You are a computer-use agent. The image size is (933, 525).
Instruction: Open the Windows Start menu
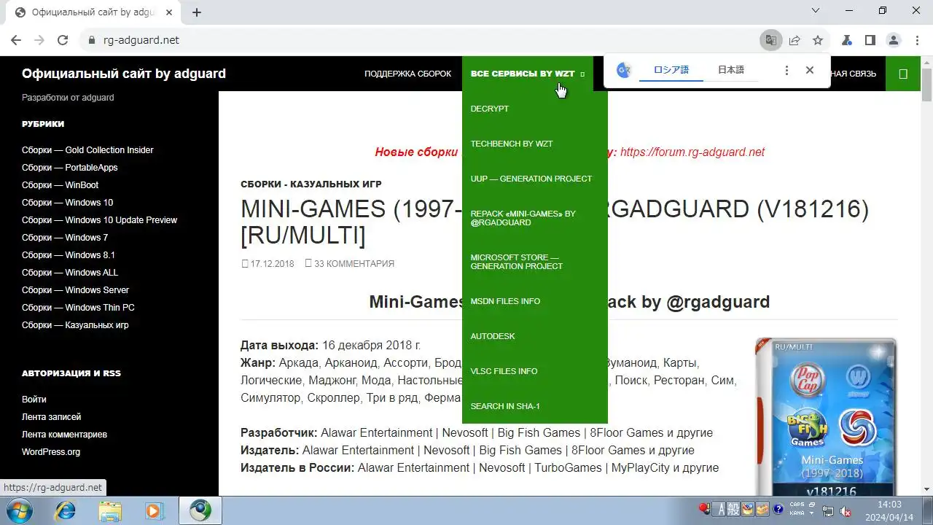(x=20, y=510)
